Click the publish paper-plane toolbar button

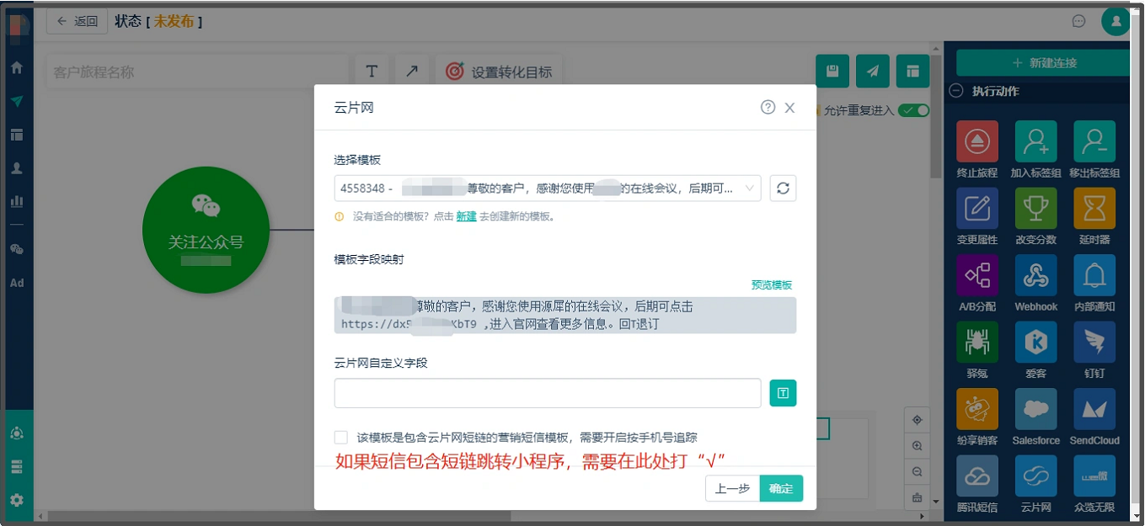tap(873, 72)
